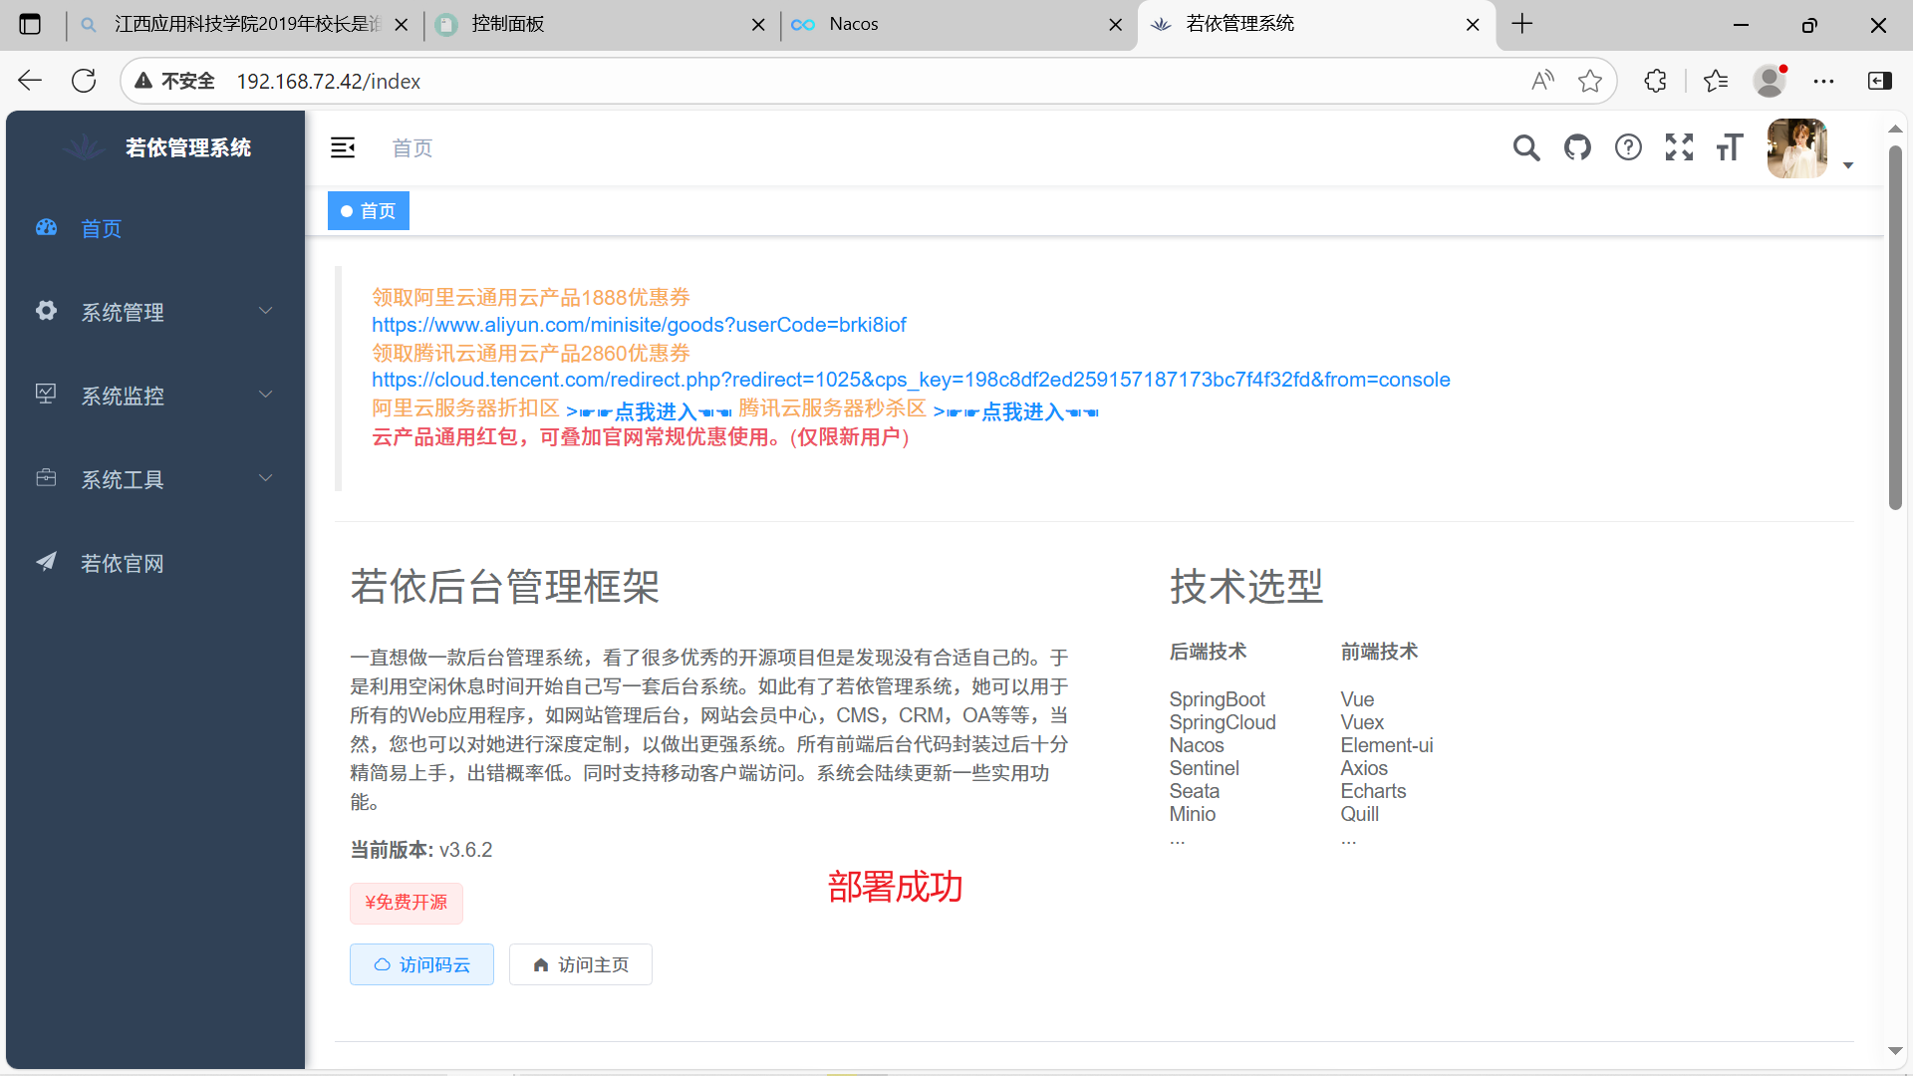This screenshot has height=1076, width=1913.
Task: Reload the page with refresh icon
Action: (84, 81)
